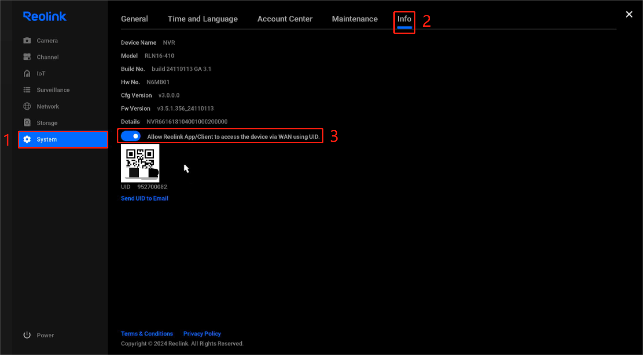Click Details value NVR661618104001000200000
The width and height of the screenshot is (643, 355).
click(x=187, y=122)
